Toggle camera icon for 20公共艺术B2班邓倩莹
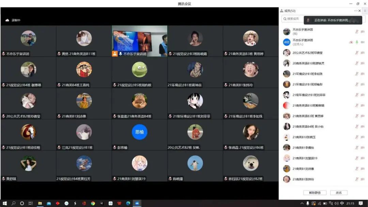This screenshot has width=368, height=207. 363,53
